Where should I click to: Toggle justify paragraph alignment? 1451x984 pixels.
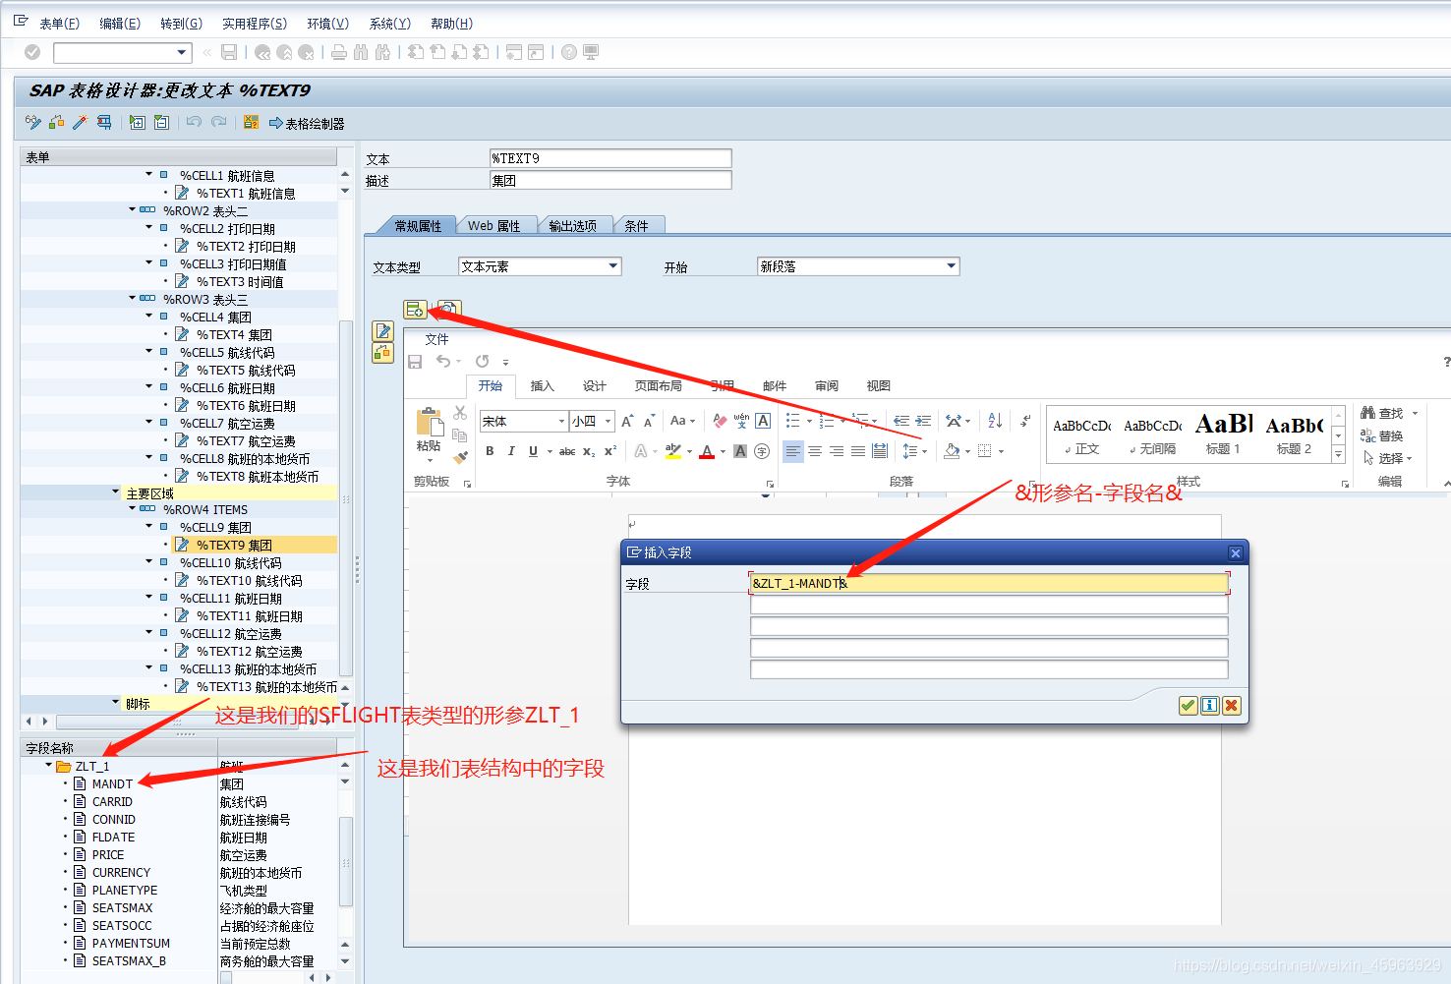tap(858, 451)
